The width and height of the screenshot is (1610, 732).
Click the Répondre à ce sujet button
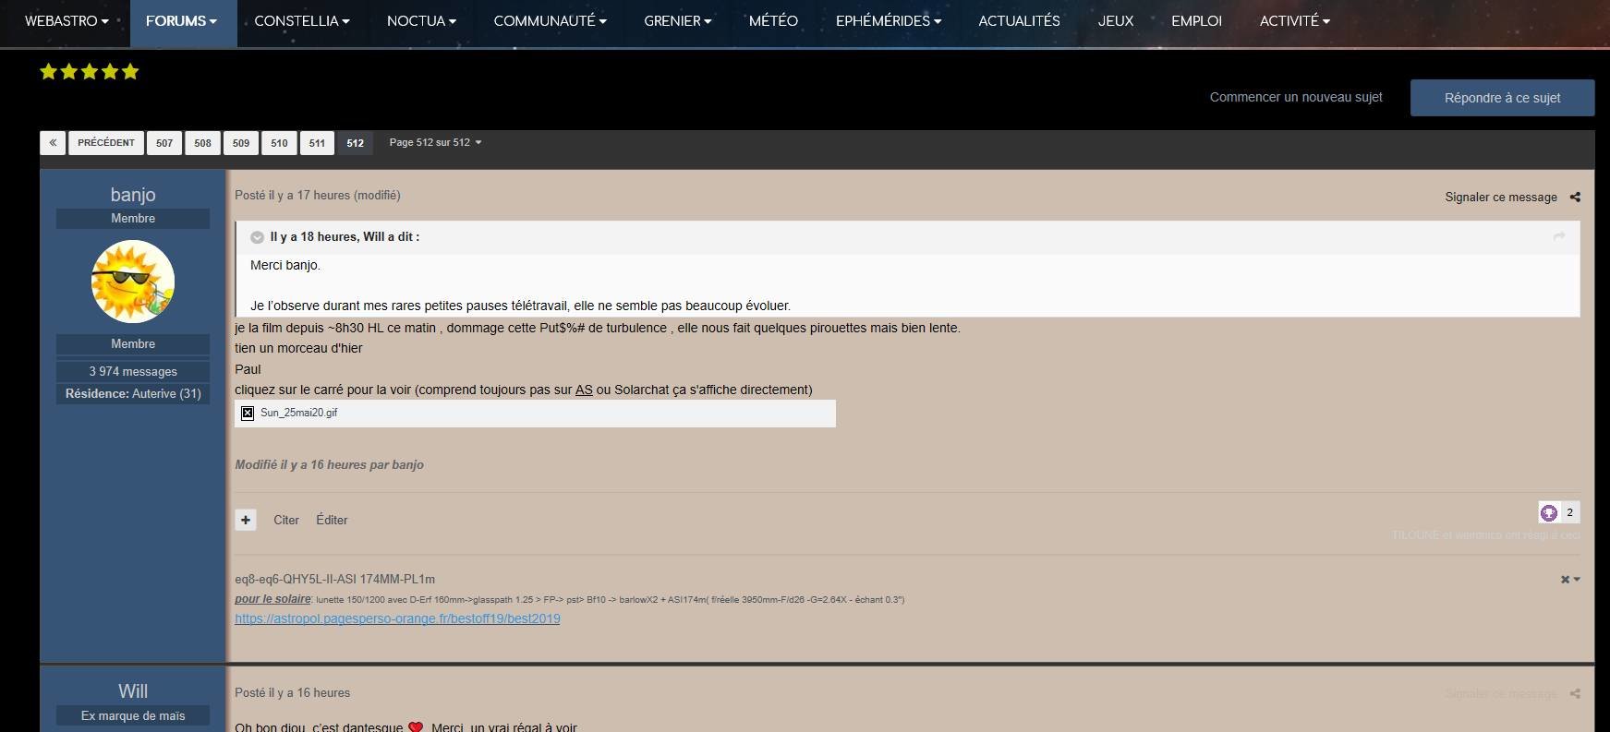1502,98
